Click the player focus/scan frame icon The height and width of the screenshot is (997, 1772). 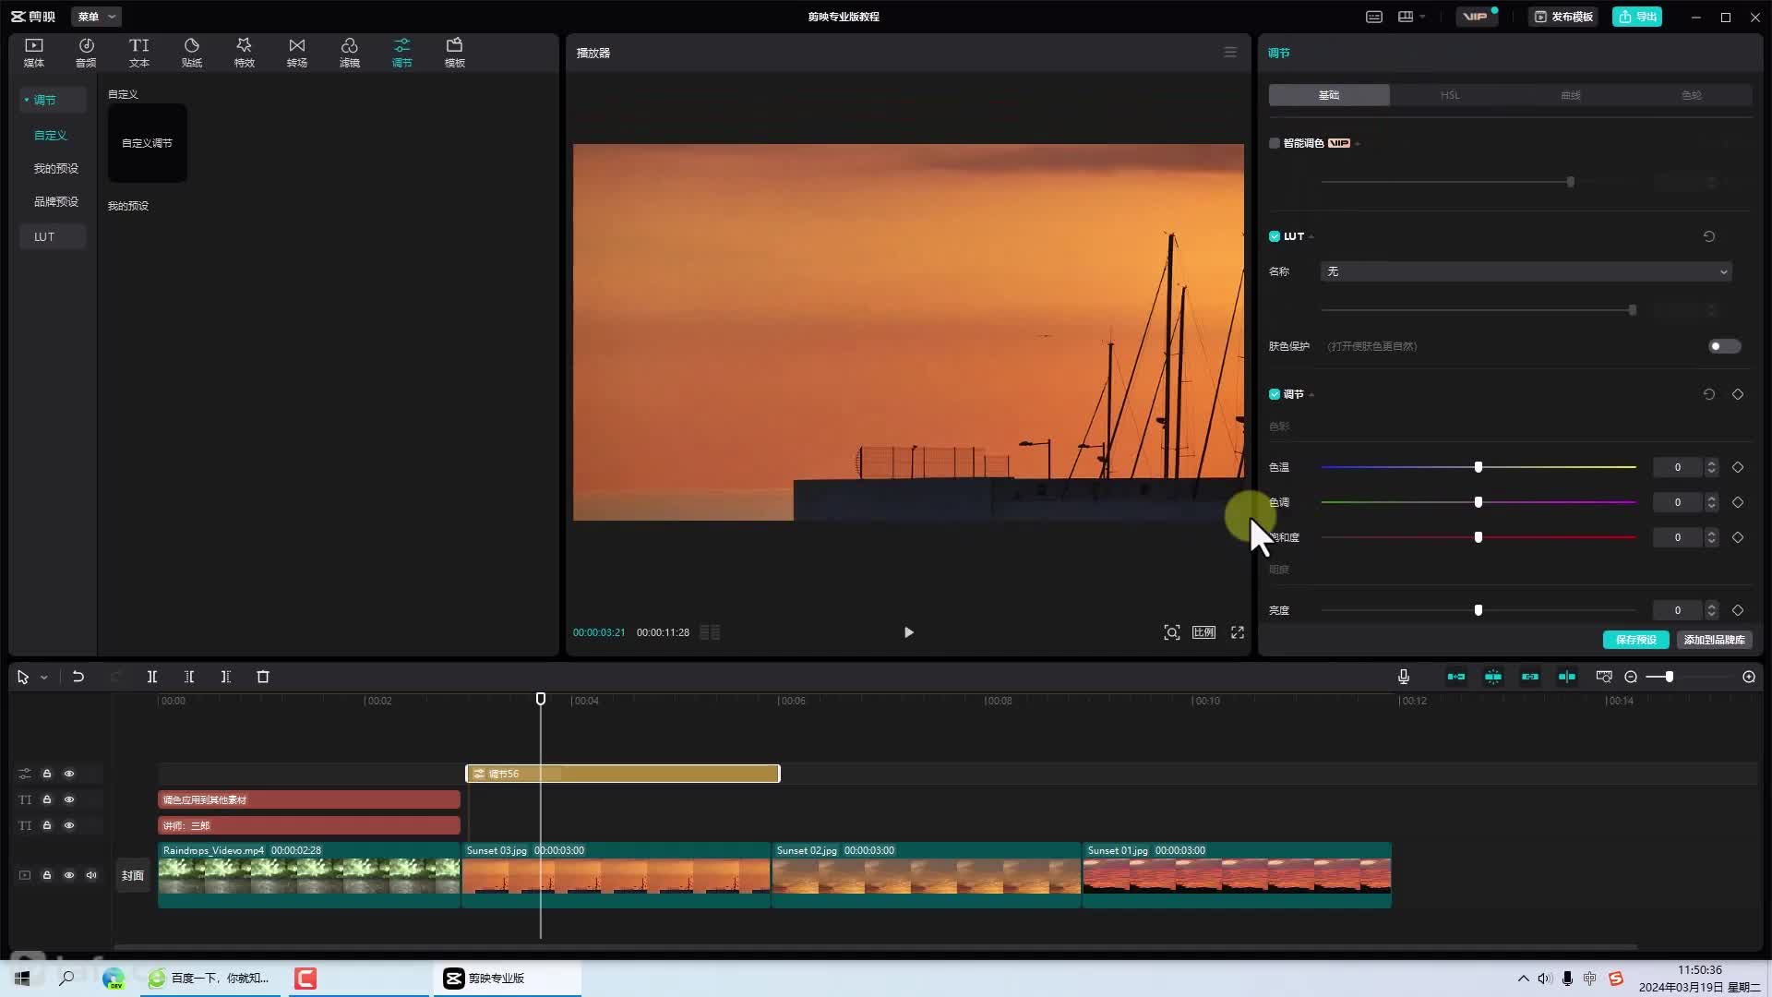point(1171,632)
